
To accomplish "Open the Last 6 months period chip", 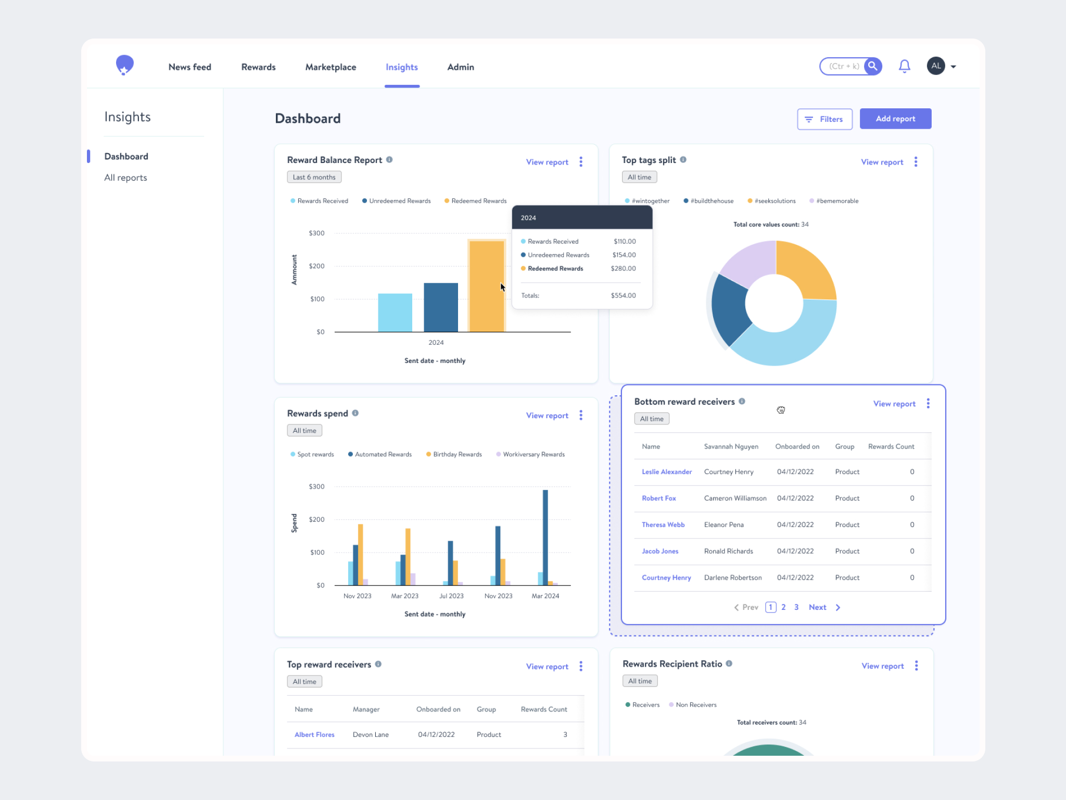I will pyautogui.click(x=314, y=177).
